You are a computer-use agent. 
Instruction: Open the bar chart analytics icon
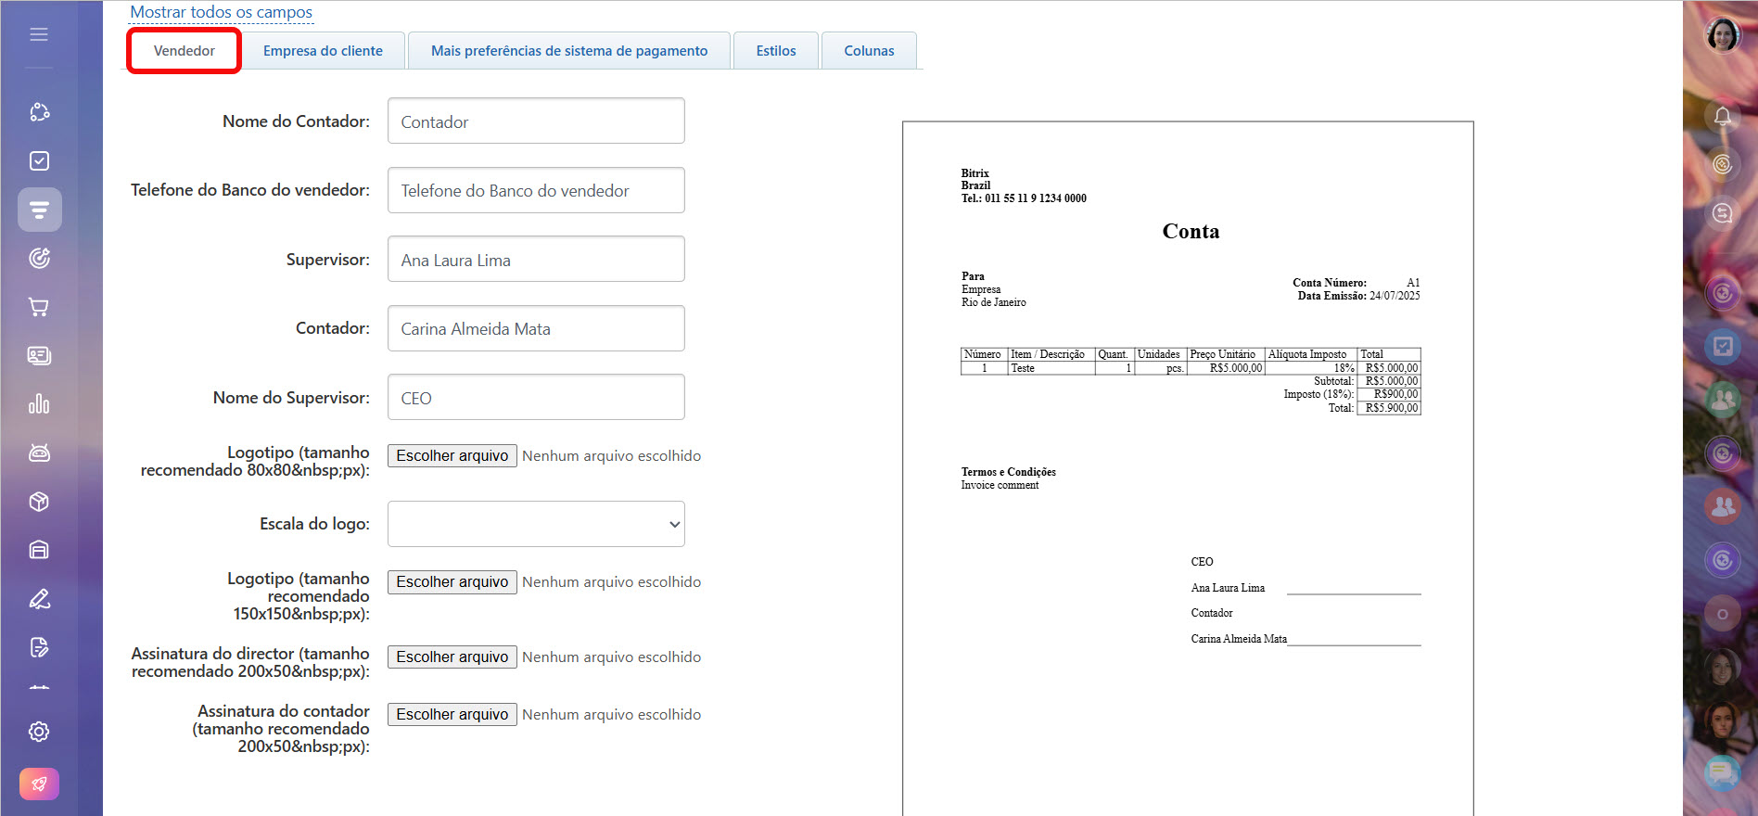coord(39,404)
